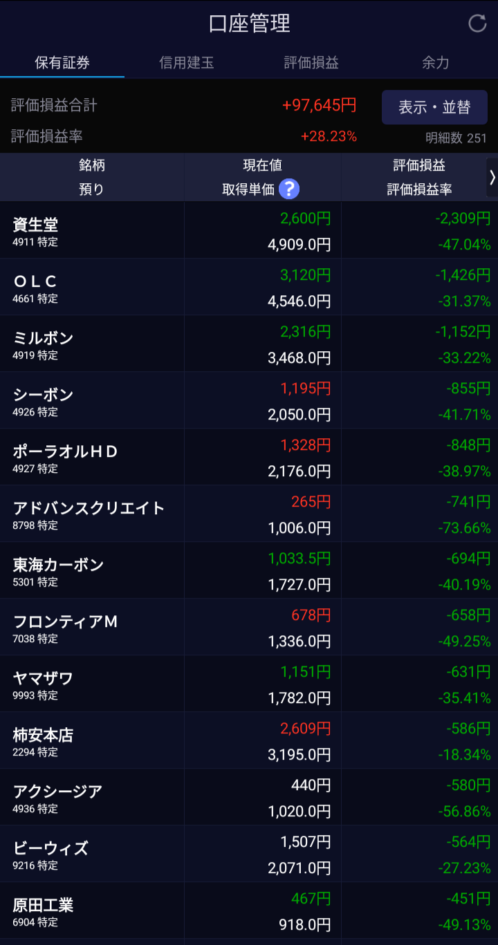Select the ＯＬＣ stock entry
This screenshot has width=498, height=945.
tap(249, 287)
